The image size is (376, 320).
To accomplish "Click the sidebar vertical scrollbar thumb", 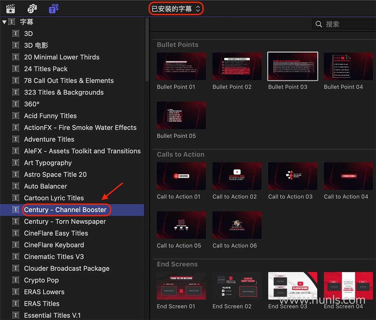I will coord(147,50).
